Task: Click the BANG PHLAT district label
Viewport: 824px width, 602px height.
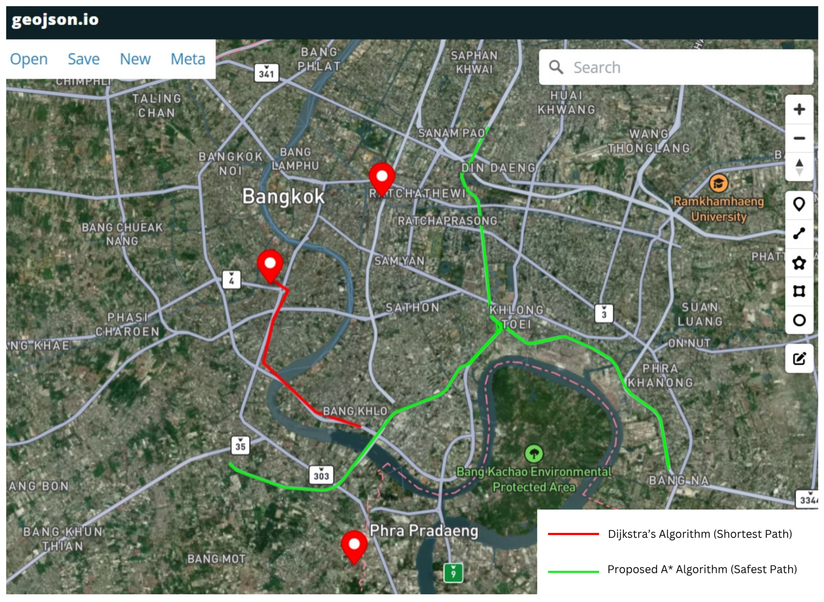Action: point(319,59)
